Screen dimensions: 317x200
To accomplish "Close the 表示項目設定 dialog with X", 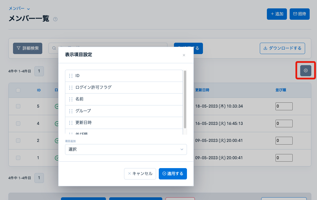I will (184, 55).
